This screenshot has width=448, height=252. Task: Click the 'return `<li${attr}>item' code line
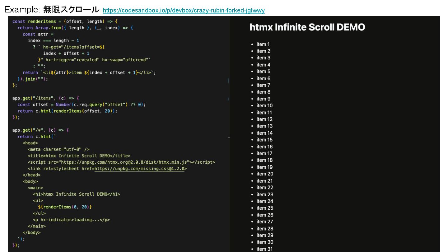click(x=89, y=72)
